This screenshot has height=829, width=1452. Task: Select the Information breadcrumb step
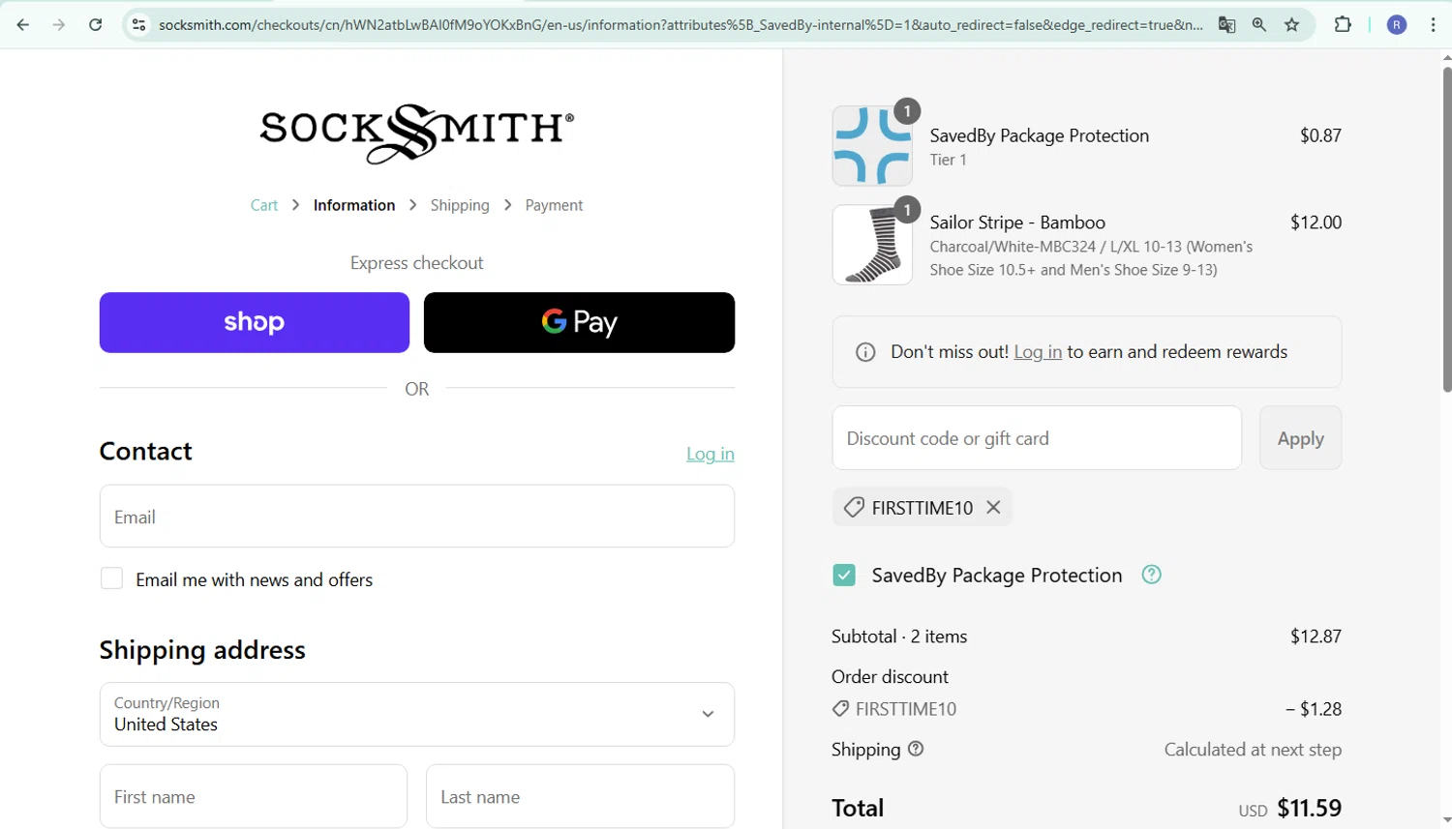point(354,205)
